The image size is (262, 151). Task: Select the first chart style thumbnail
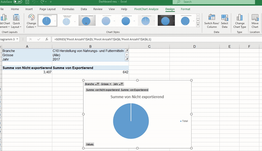47,20
